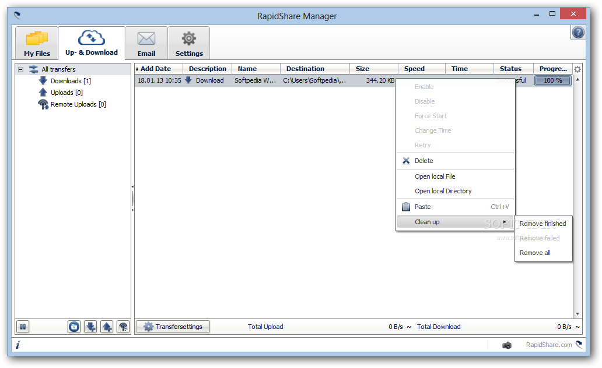This screenshot has height=368, width=602.
Task: Choose Paste in the context menu
Action: coord(455,207)
